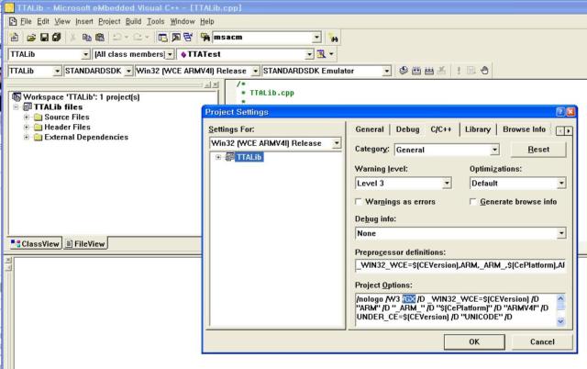The image size is (587, 369).
Task: Open the Project menu
Action: click(109, 21)
